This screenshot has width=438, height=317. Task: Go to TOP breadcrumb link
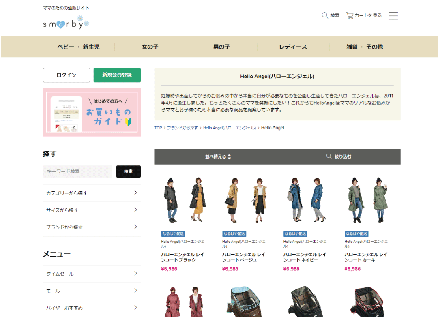click(158, 128)
